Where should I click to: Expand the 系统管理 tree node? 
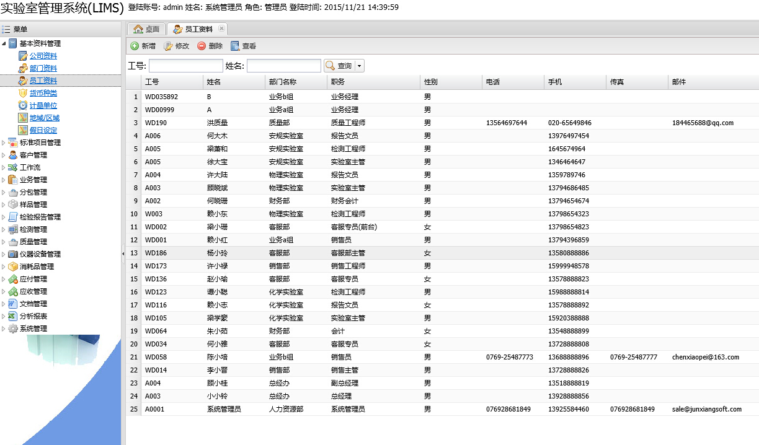(x=4, y=328)
